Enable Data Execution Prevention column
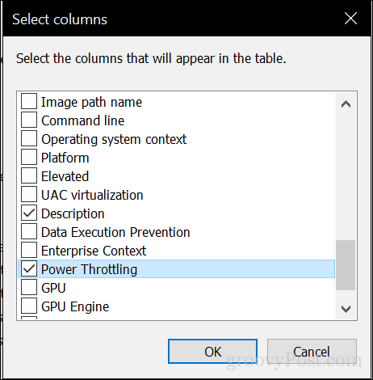Viewport: 373px width, 380px height. coord(29,231)
